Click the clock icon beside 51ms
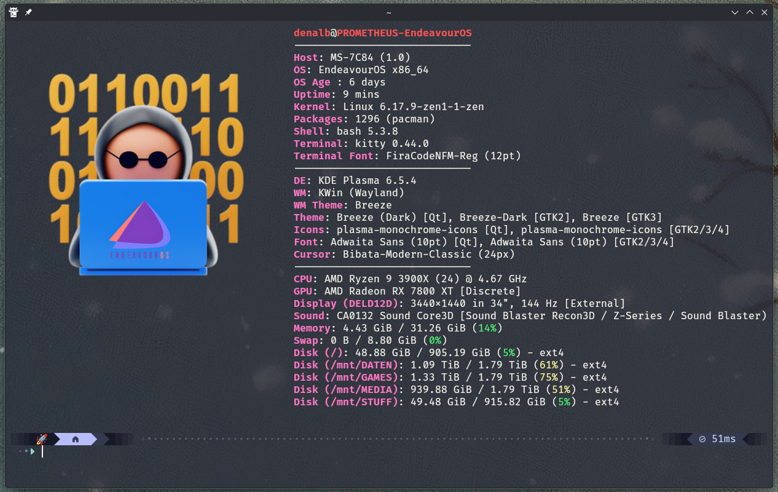This screenshot has height=492, width=778. click(702, 439)
